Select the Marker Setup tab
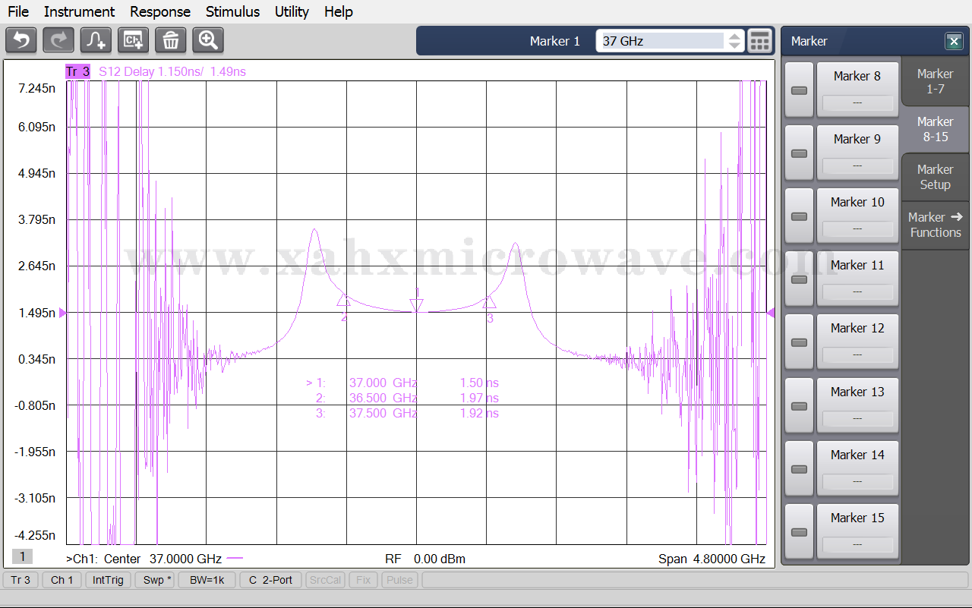Screen dimensions: 972x608 (x=935, y=177)
